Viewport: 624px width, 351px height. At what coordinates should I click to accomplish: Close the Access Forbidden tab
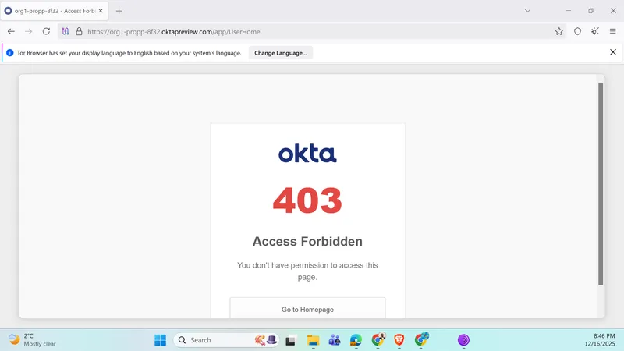click(x=101, y=11)
